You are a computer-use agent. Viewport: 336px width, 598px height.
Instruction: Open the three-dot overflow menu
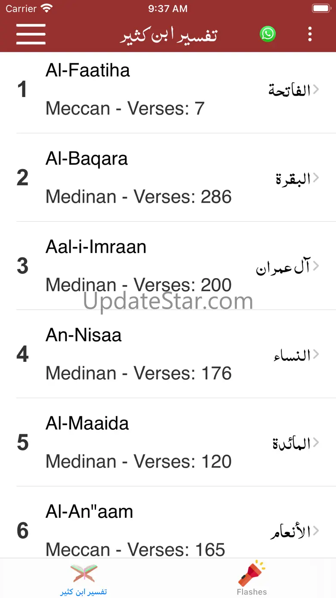tap(310, 34)
